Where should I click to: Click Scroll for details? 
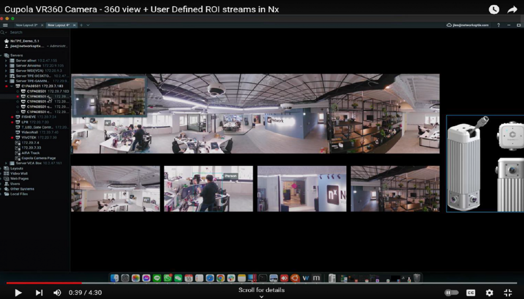click(x=262, y=290)
